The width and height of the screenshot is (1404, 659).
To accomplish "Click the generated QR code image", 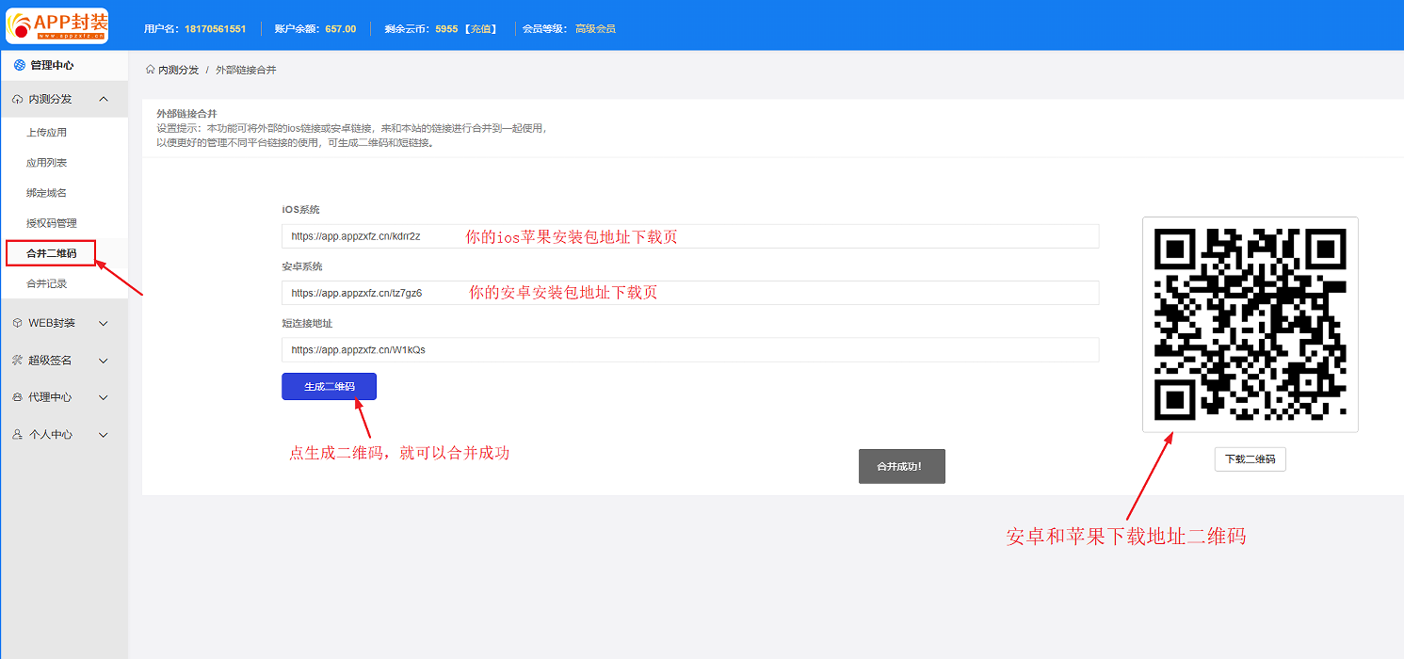I will [1250, 324].
